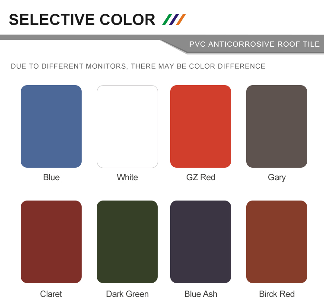Click the Claret color swatch
Image resolution: width=324 pixels, height=306 pixels.
point(51,242)
